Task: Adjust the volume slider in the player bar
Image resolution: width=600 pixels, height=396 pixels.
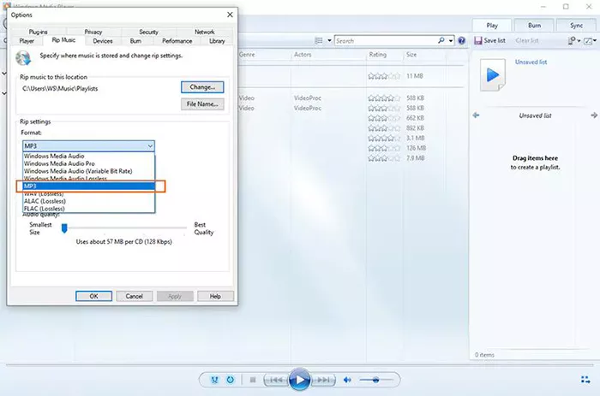Action: [376, 380]
